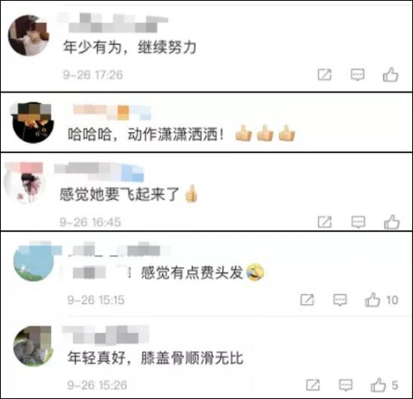Open avatar of 年少有为 commenter
Image resolution: width=413 pixels, height=399 pixels.
click(x=29, y=36)
